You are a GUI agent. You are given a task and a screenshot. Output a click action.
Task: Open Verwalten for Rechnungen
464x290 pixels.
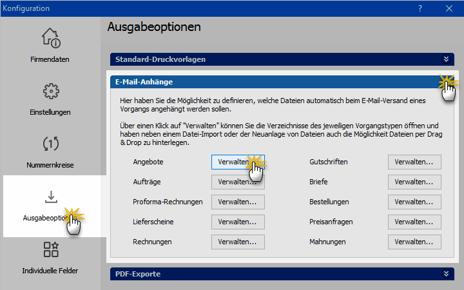coord(237,242)
